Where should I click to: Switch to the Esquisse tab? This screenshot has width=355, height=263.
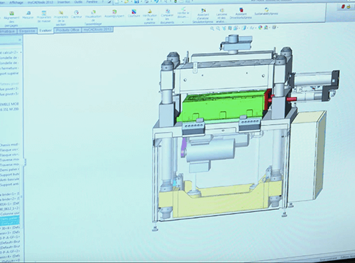[x=27, y=31]
